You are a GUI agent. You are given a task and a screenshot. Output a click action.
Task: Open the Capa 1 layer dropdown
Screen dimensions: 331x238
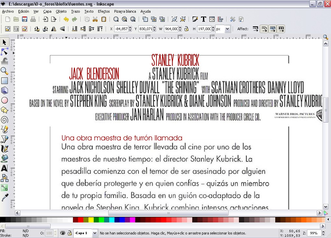pyautogui.click(x=95, y=233)
